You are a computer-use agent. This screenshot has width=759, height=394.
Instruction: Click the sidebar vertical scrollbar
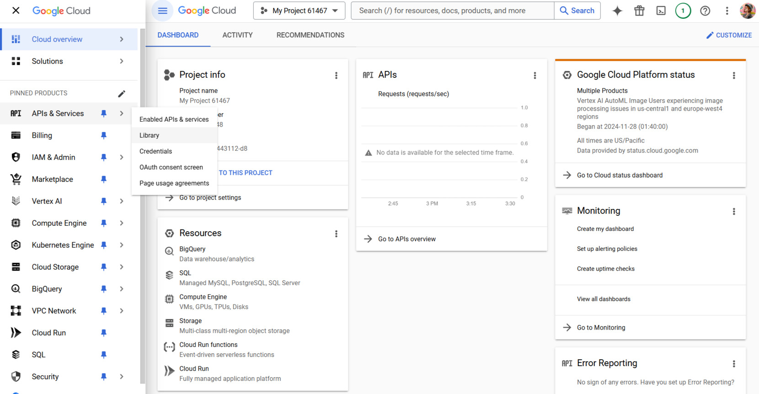click(x=143, y=206)
